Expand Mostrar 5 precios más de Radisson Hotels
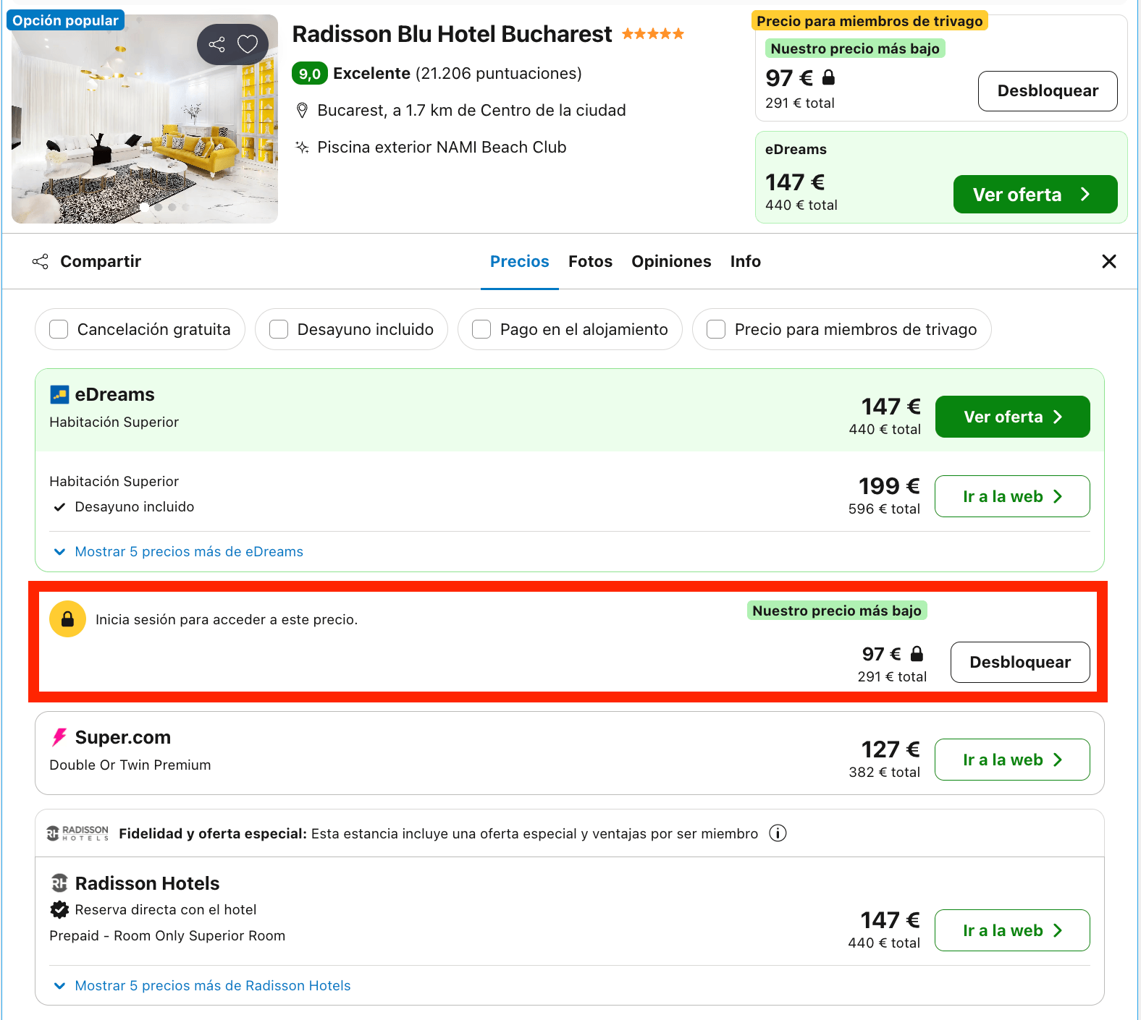This screenshot has width=1141, height=1020. [203, 985]
